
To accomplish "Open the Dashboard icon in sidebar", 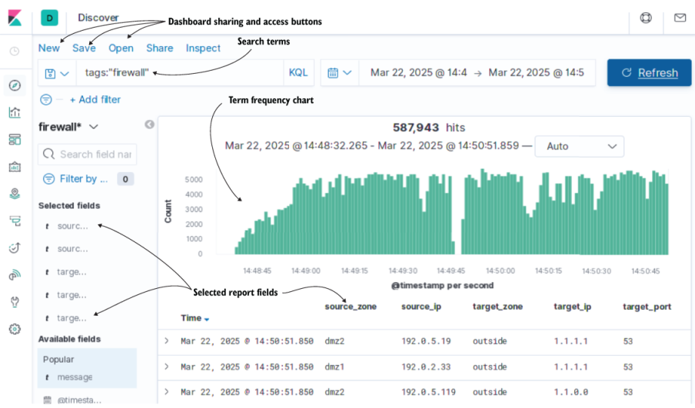I will pos(15,140).
